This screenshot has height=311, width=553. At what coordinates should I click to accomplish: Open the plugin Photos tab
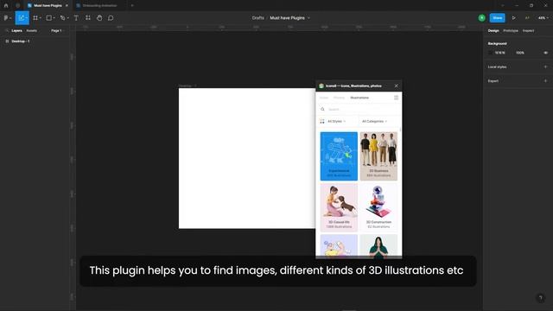pyautogui.click(x=339, y=98)
